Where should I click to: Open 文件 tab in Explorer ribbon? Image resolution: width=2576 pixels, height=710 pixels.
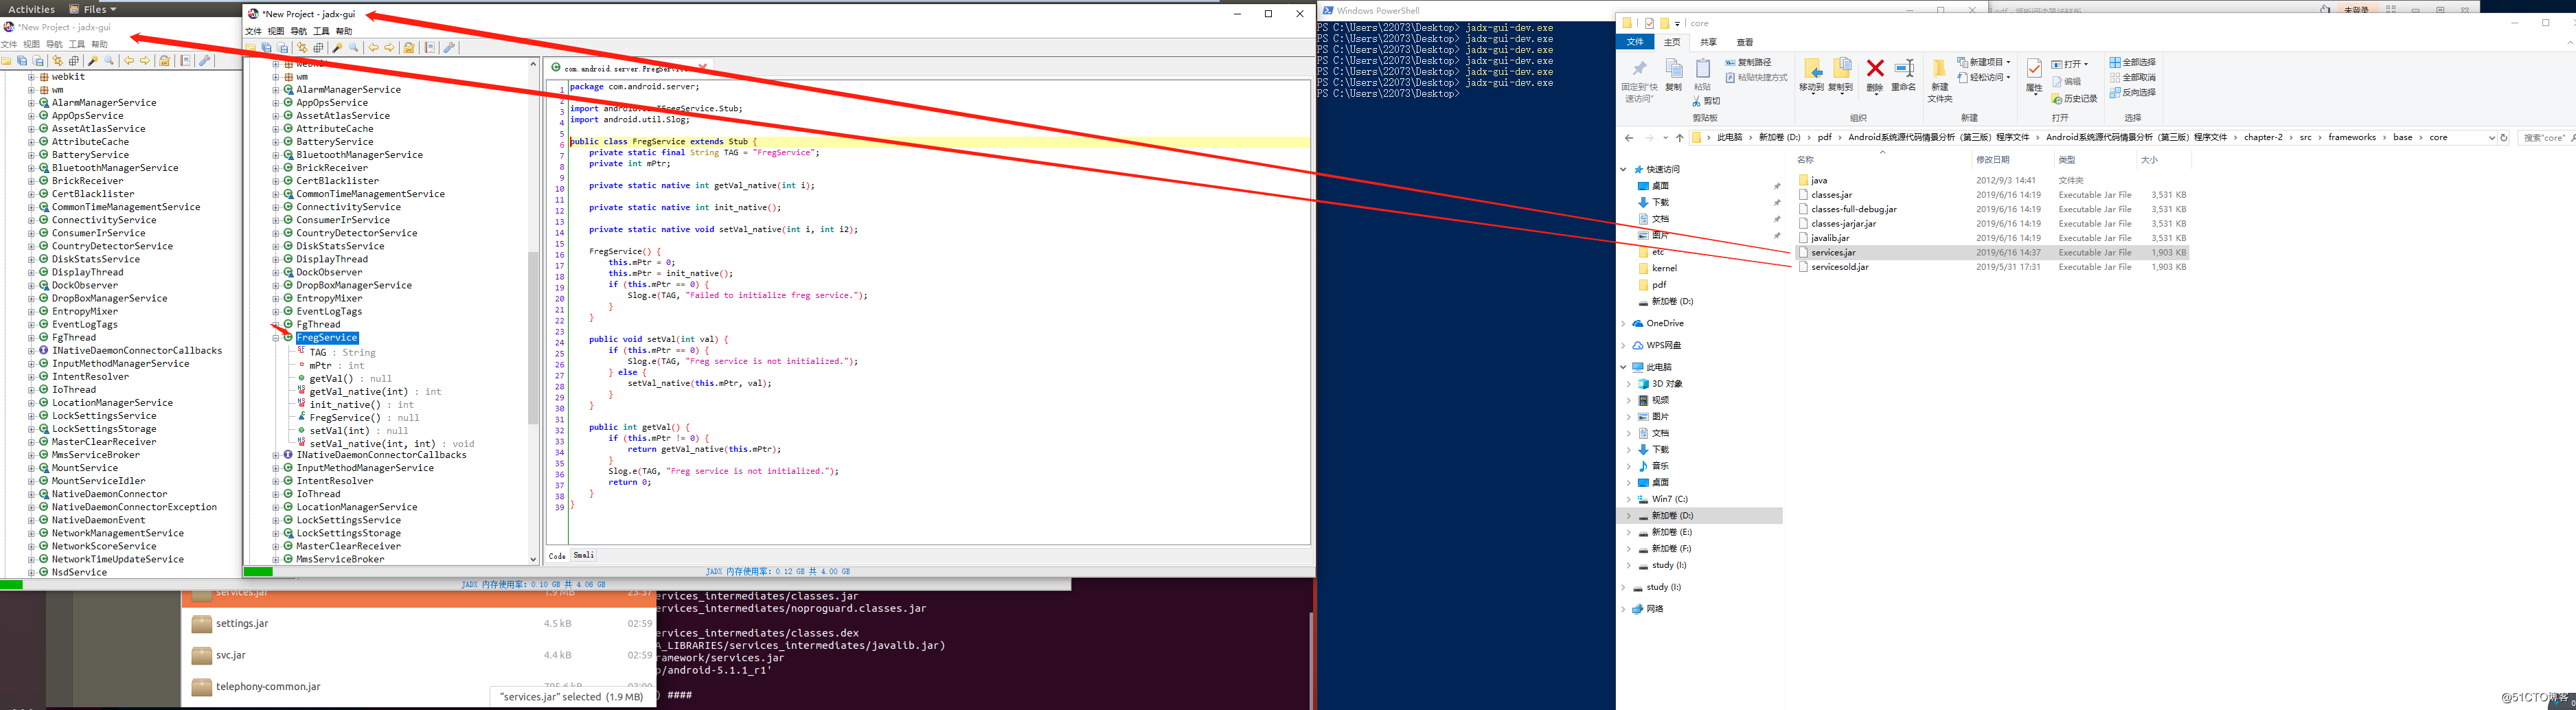(x=1636, y=42)
